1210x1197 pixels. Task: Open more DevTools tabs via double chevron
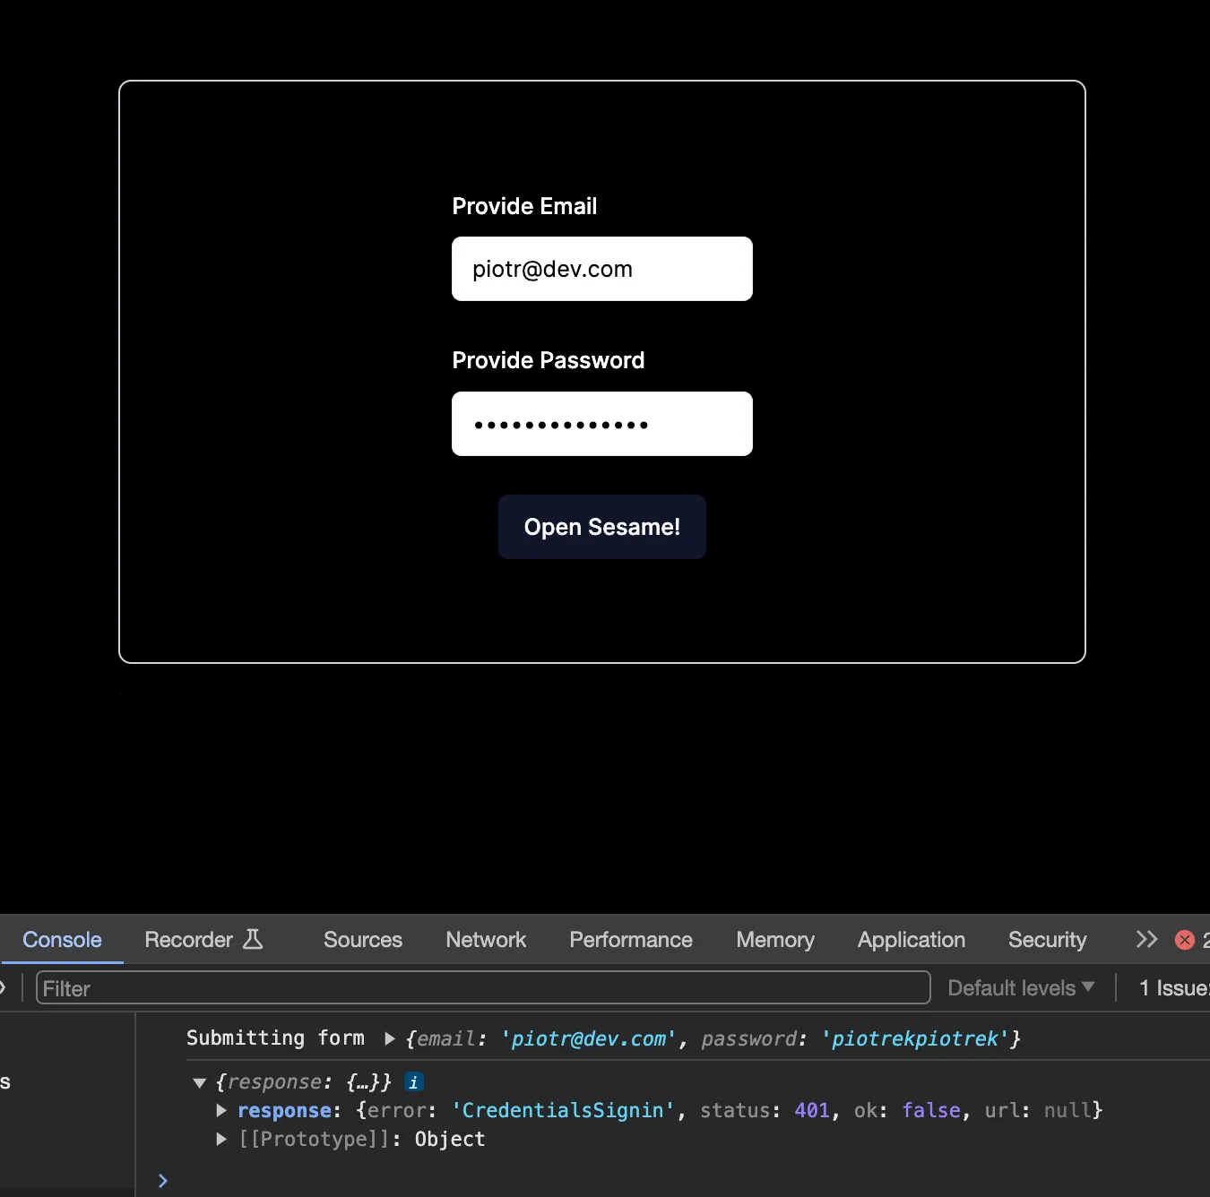click(1146, 939)
